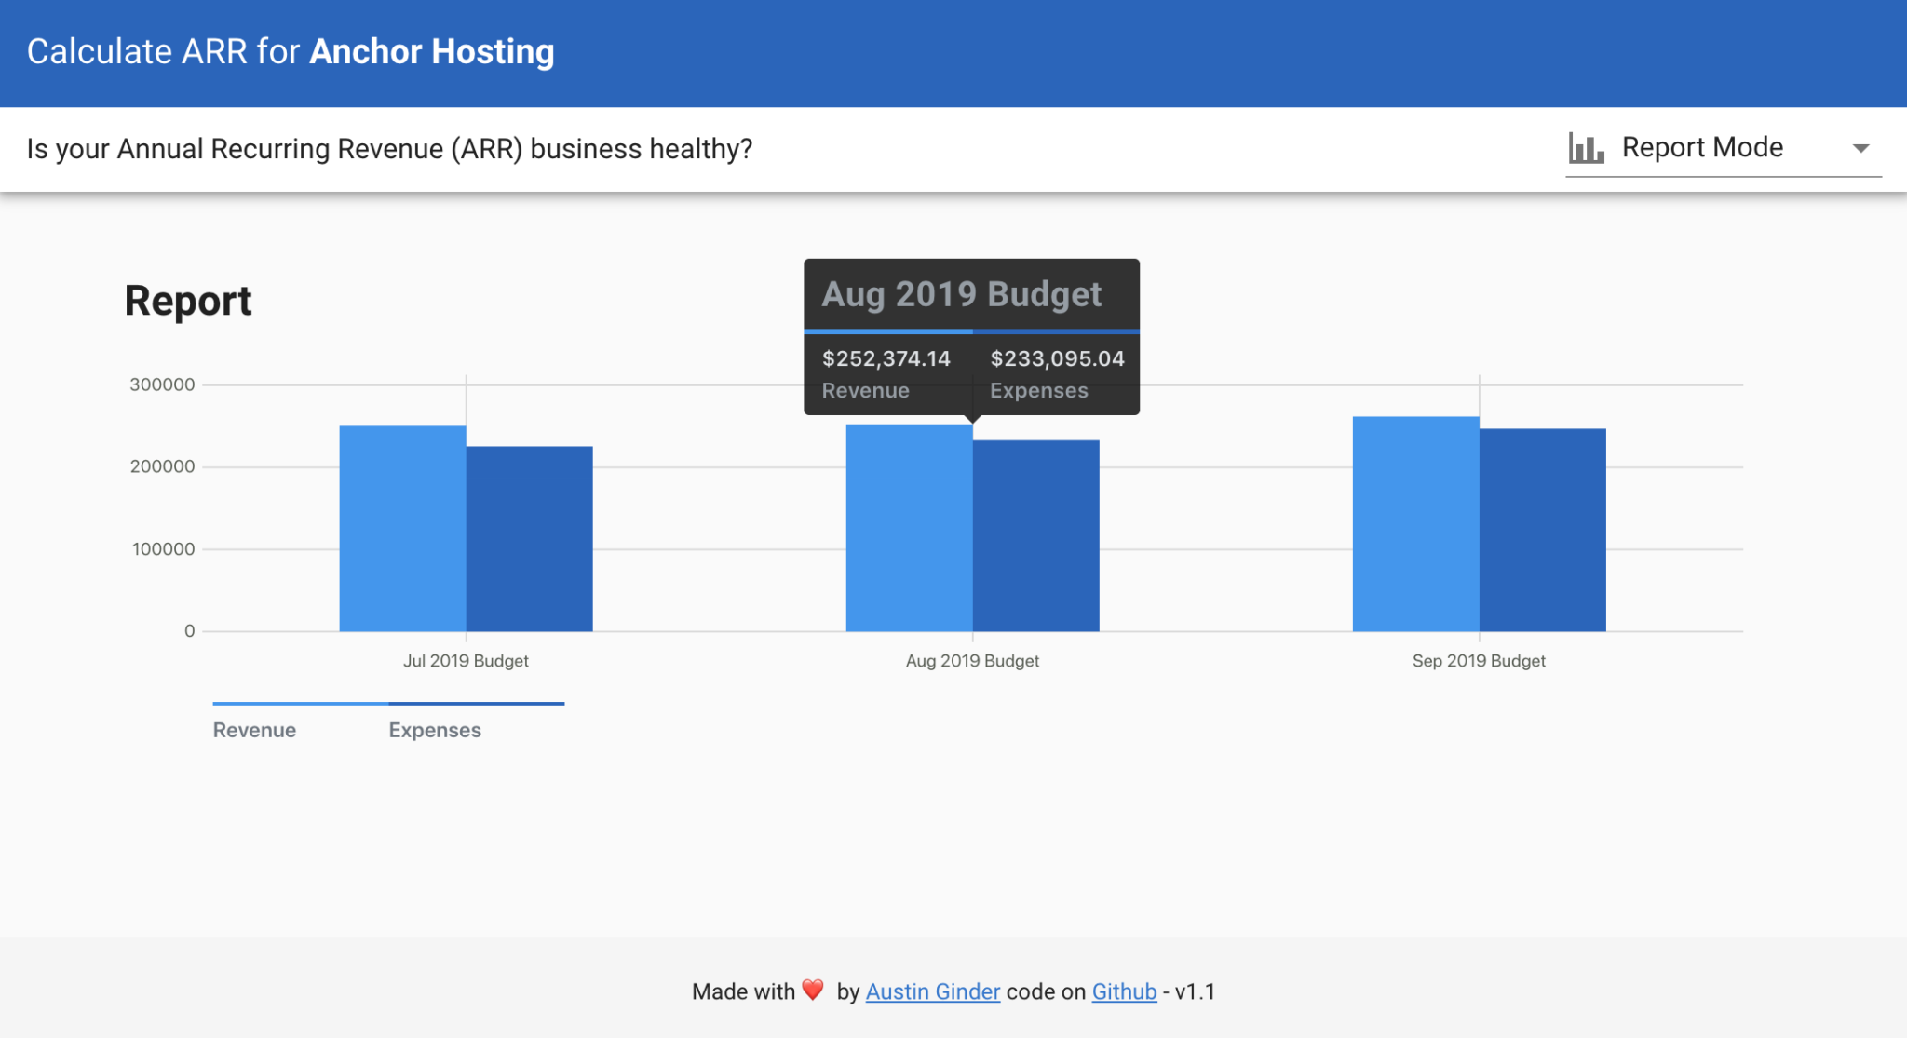Click the $252,374.14 Revenue tooltip value

click(886, 358)
